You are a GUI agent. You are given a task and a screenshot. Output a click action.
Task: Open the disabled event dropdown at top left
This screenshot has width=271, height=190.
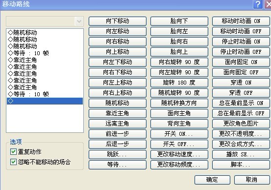(45, 21)
